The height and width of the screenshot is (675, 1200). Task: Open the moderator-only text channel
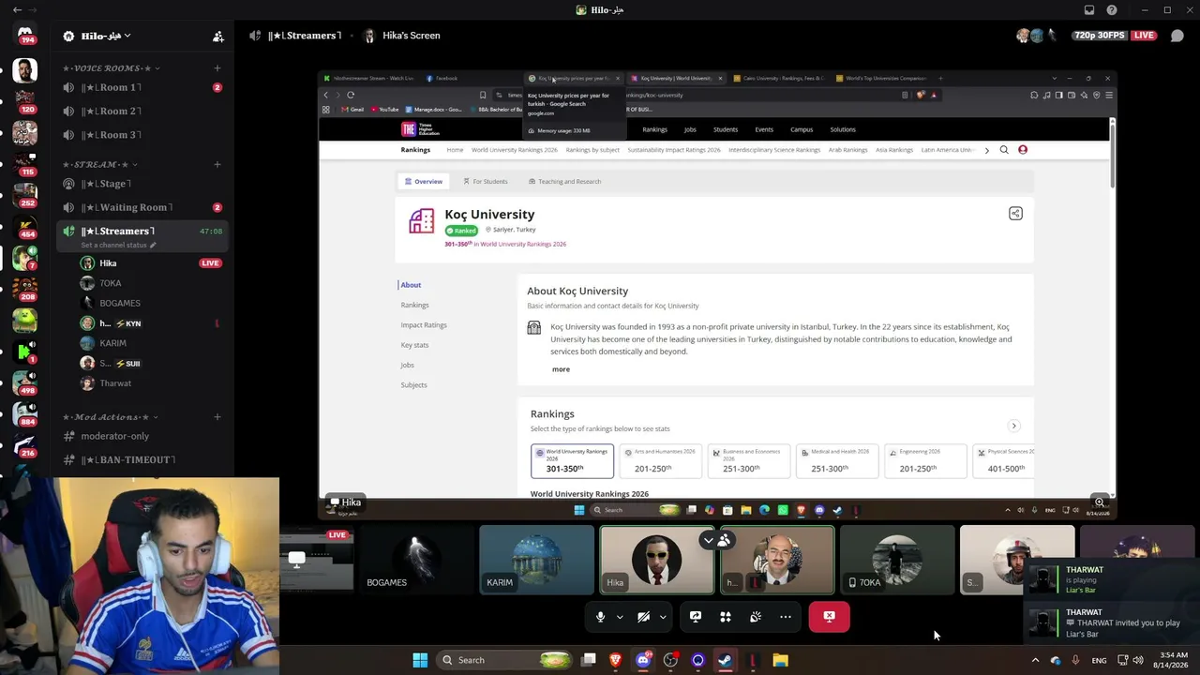(x=142, y=436)
